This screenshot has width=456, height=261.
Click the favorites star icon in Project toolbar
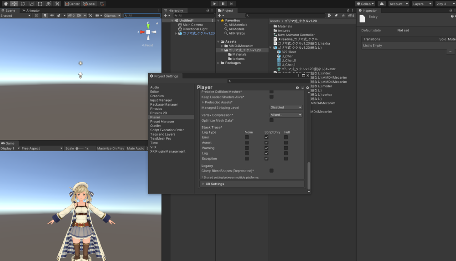[x=343, y=15]
